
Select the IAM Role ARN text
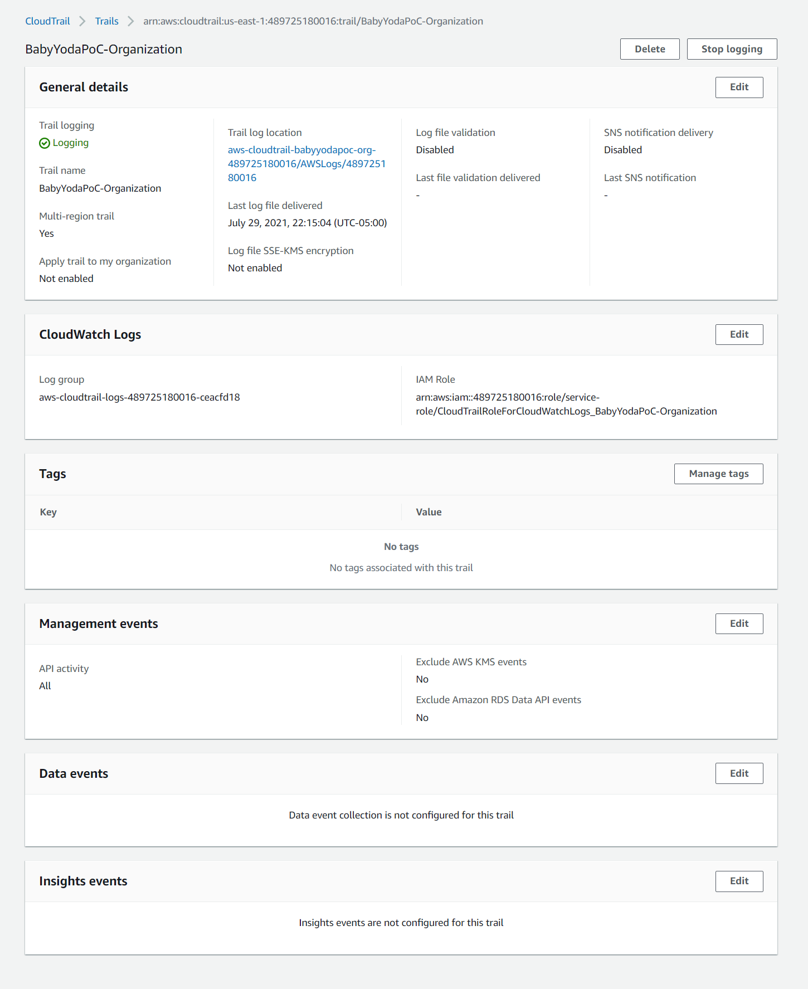pyautogui.click(x=566, y=404)
